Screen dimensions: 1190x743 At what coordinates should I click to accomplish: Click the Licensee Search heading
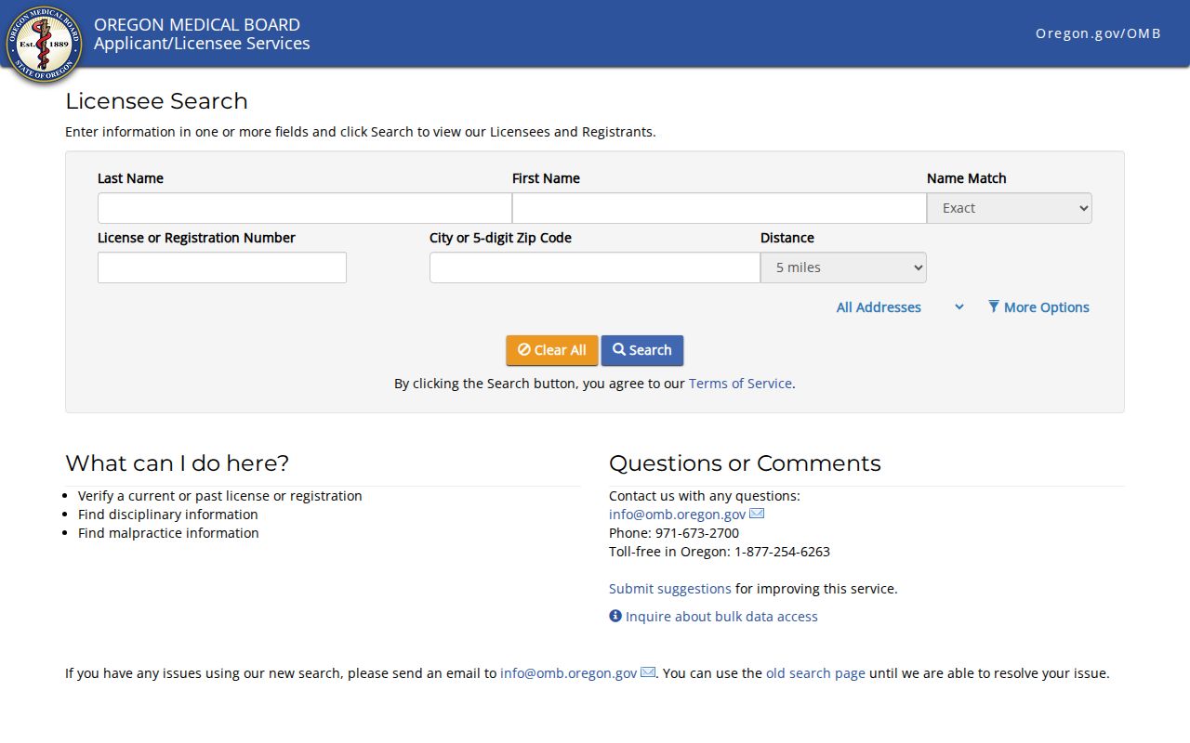(156, 101)
